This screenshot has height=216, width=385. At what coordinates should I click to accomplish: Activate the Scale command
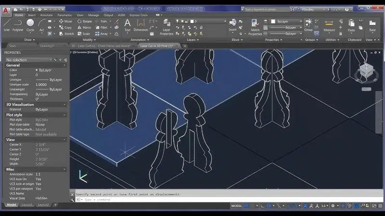tap(83, 34)
